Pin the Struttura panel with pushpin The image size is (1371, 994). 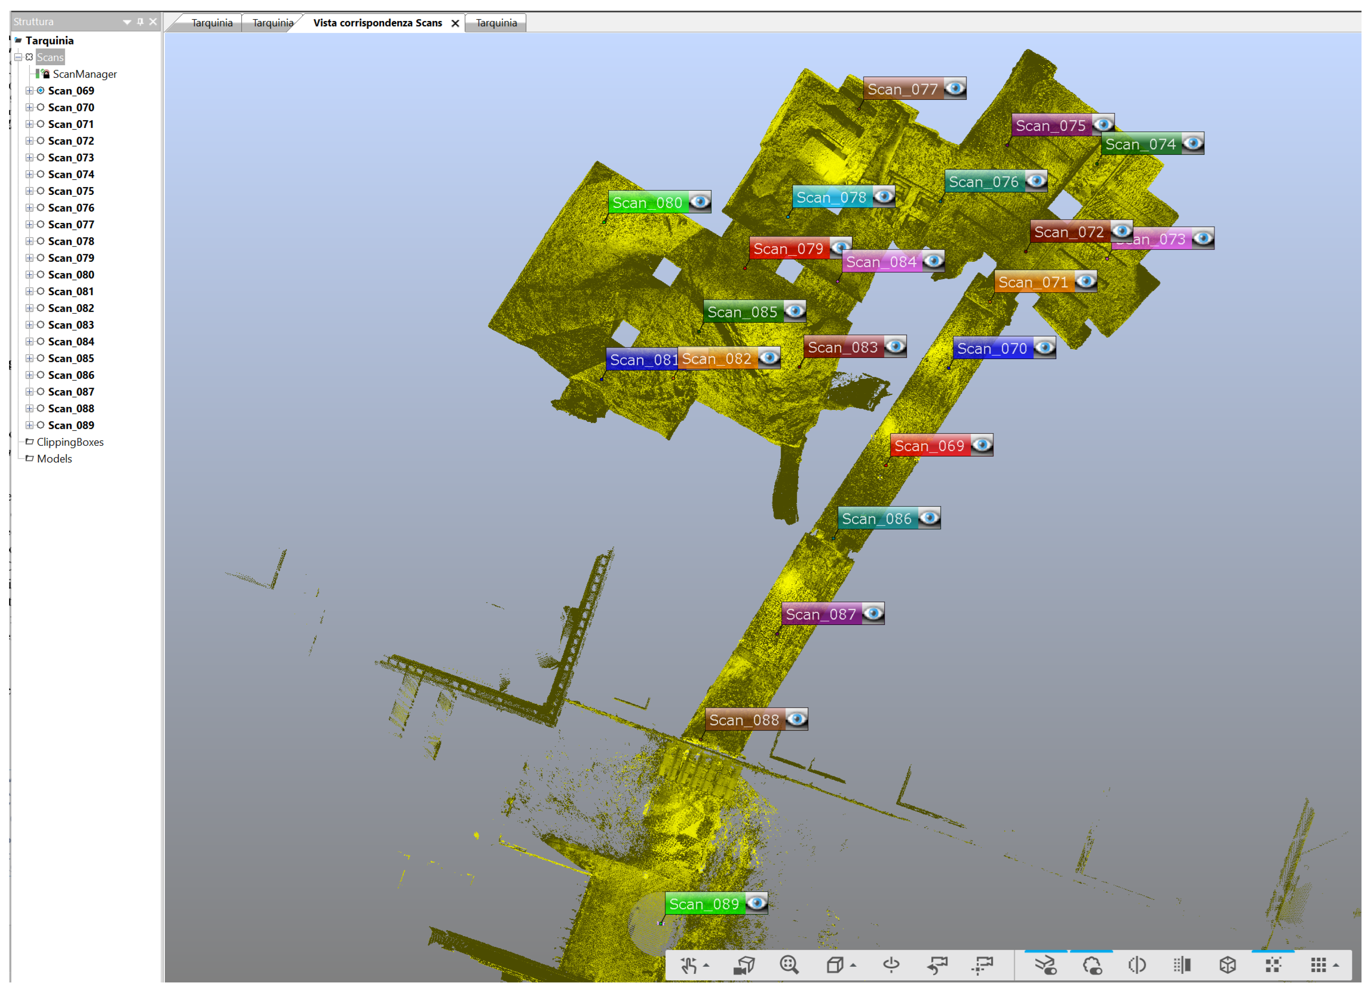coord(140,22)
